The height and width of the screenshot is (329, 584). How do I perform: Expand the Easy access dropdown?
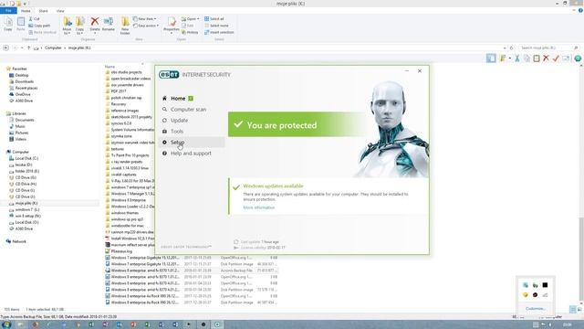click(146, 26)
